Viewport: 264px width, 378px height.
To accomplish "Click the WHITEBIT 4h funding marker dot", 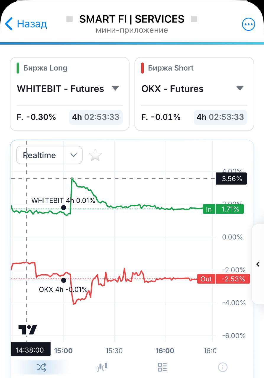I will coord(63,208).
